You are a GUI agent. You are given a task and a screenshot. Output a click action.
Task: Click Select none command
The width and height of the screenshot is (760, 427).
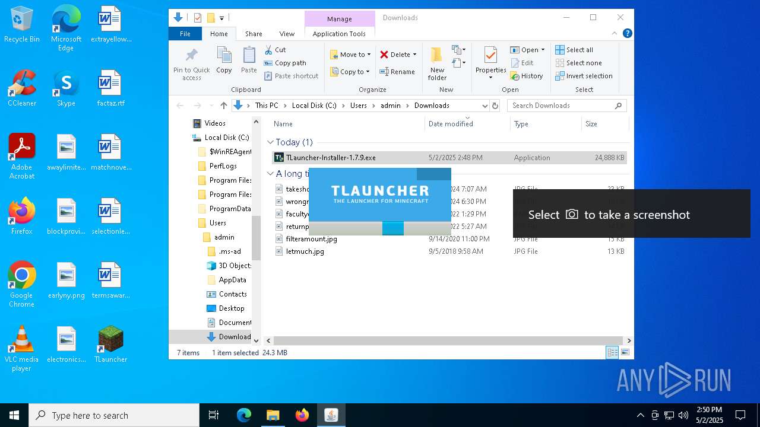(578, 63)
